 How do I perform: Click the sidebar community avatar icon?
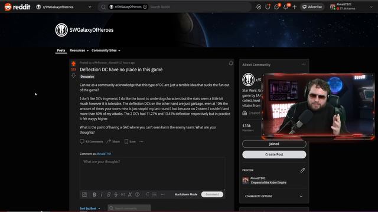tap(248, 79)
